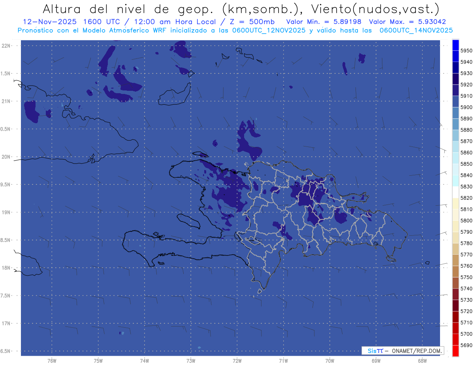Screen dimensions: 474x366
Task: Click the '5780' color scale value
Action: [x=466, y=243]
